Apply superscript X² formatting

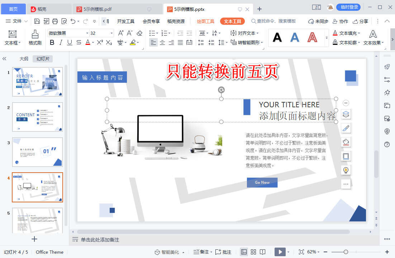pyautogui.click(x=100, y=42)
